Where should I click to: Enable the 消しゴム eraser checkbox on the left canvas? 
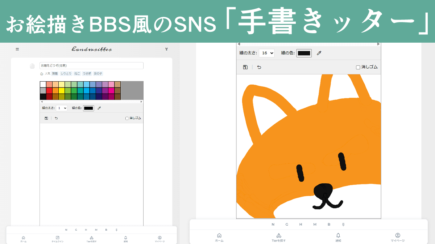(x=126, y=118)
